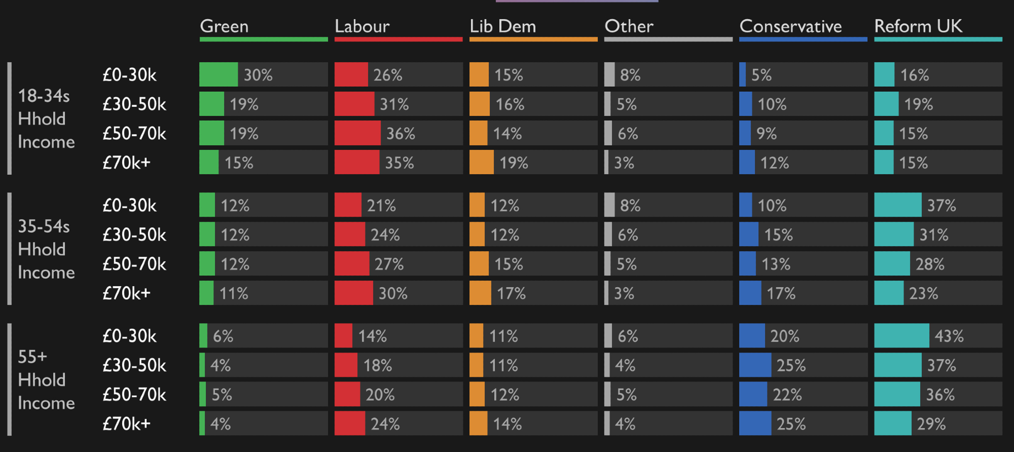Screen dimensions: 1014x452
Task: Click the Reform UK 37% bar for 35-54s
Action: (x=897, y=205)
